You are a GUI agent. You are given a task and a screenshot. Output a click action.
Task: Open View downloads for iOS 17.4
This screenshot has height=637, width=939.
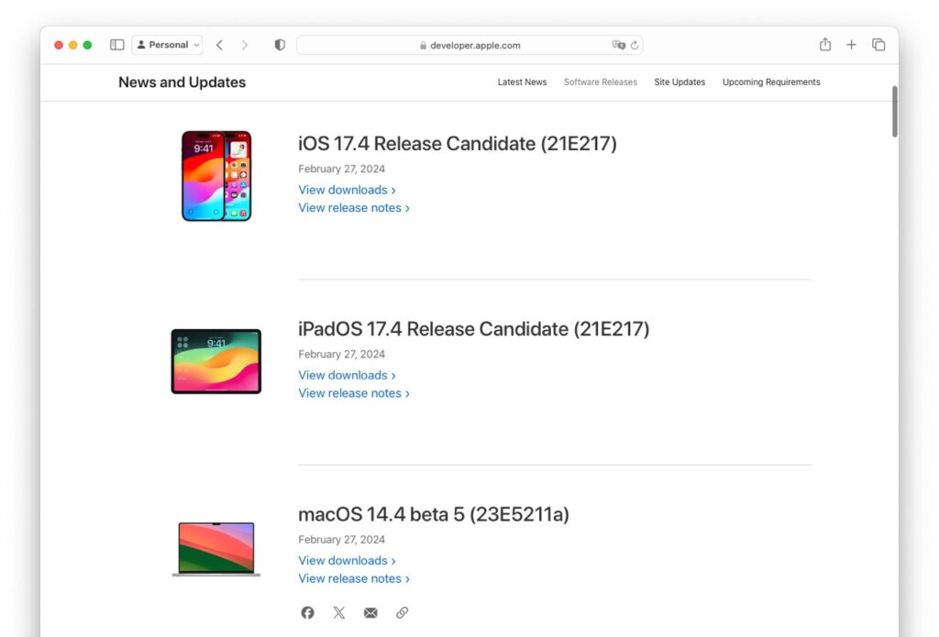point(347,190)
